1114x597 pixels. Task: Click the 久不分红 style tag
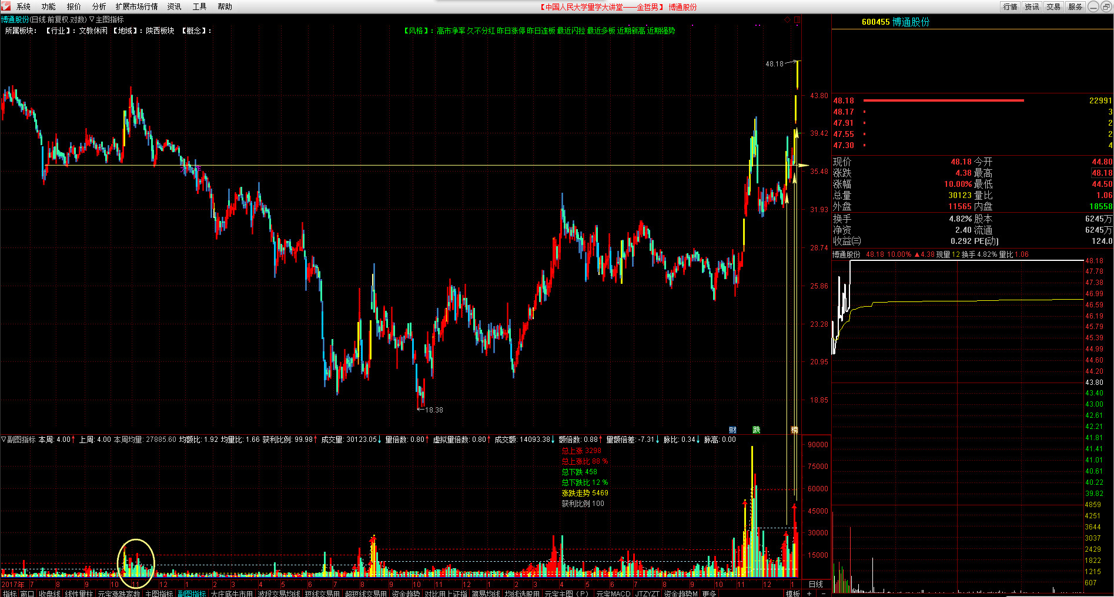coord(481,31)
